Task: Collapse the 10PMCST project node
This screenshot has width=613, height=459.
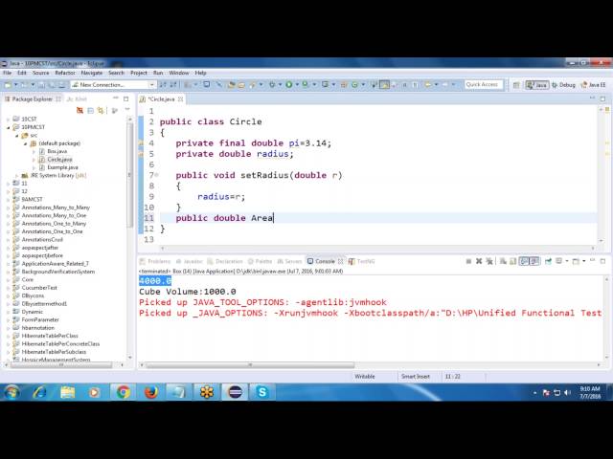Action: [x=9, y=127]
